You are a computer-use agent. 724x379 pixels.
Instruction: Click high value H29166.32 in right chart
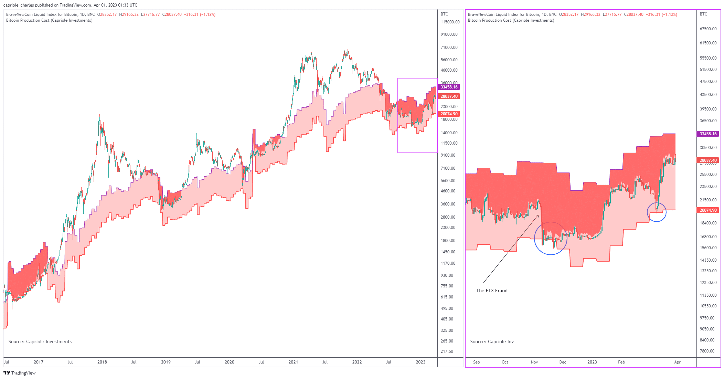[x=590, y=14]
